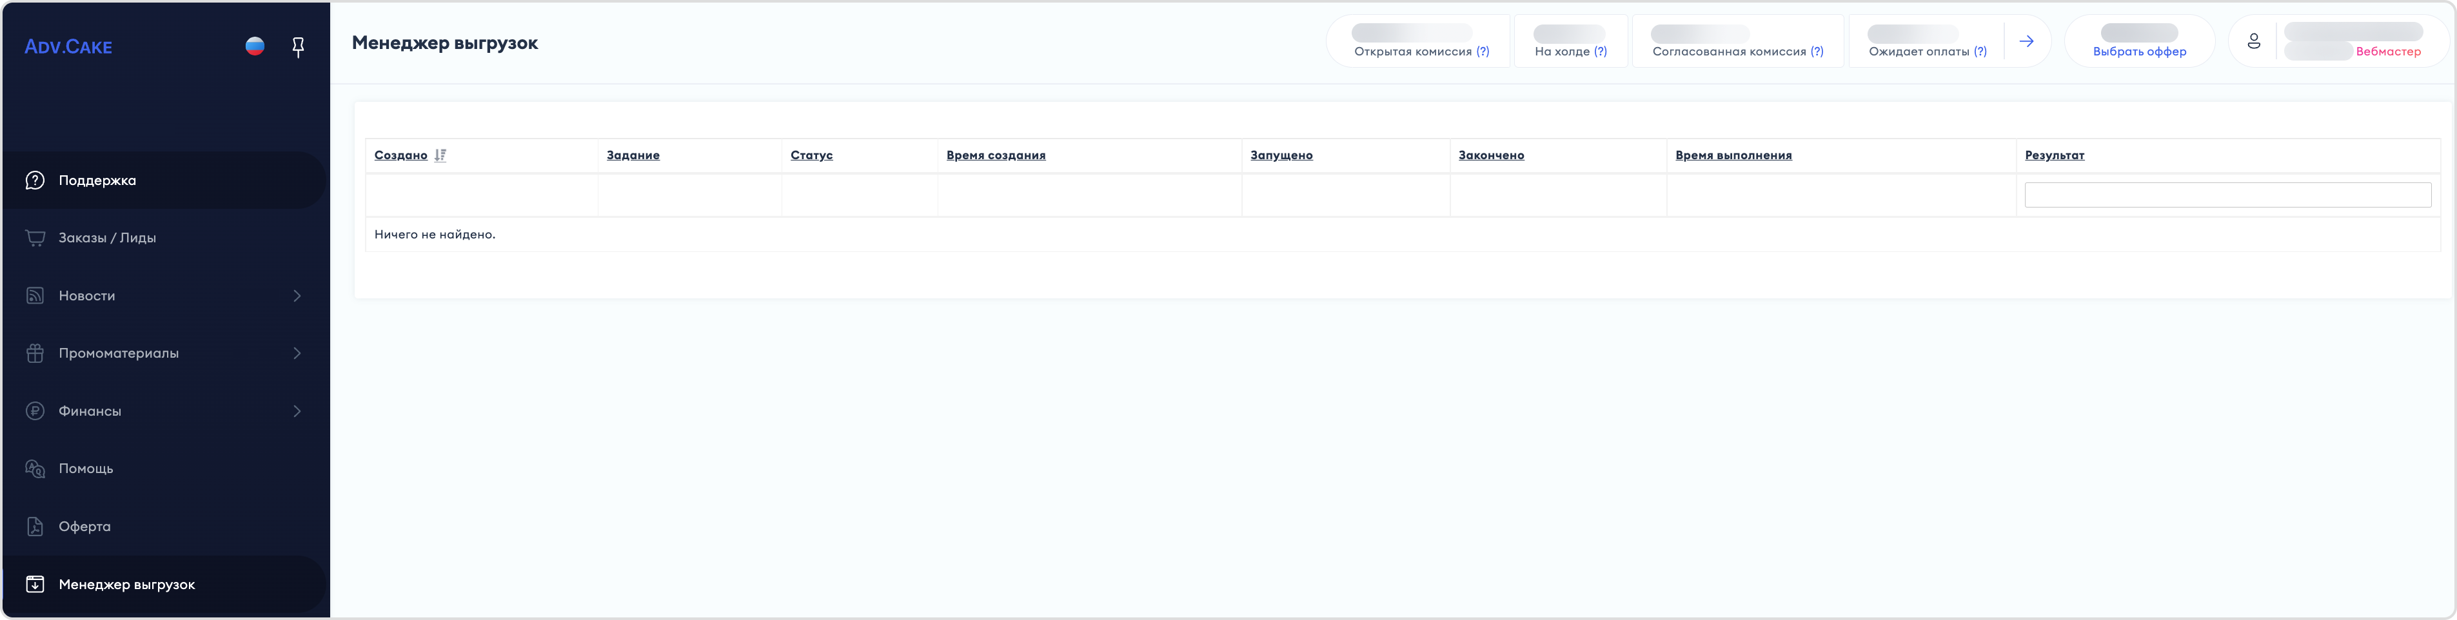Screen dimensions: 2457x620
Task: Click the Поддержка question mark icon
Action: click(35, 180)
